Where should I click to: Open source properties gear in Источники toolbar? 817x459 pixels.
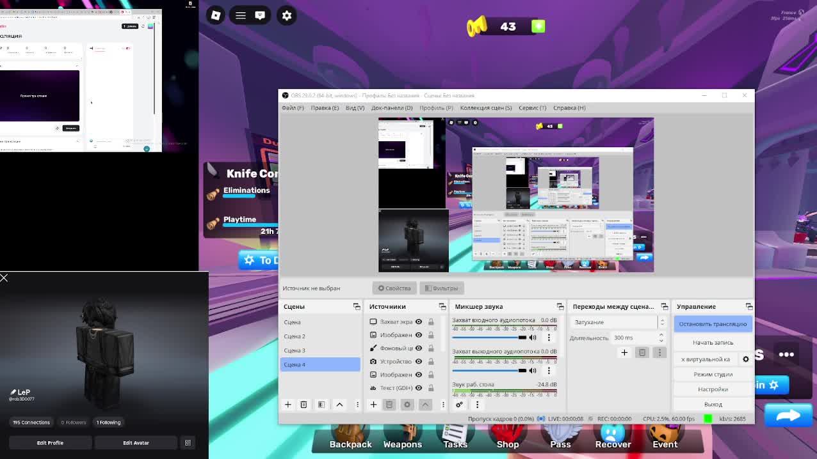click(x=407, y=405)
